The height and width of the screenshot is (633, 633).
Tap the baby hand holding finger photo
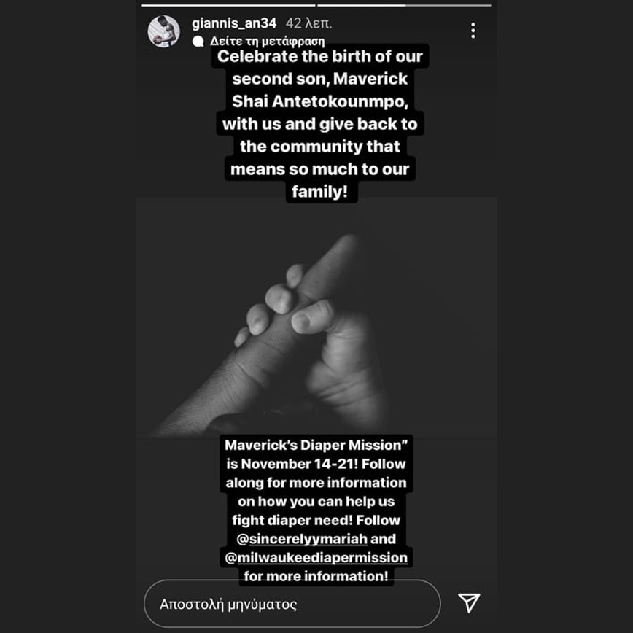[316, 317]
